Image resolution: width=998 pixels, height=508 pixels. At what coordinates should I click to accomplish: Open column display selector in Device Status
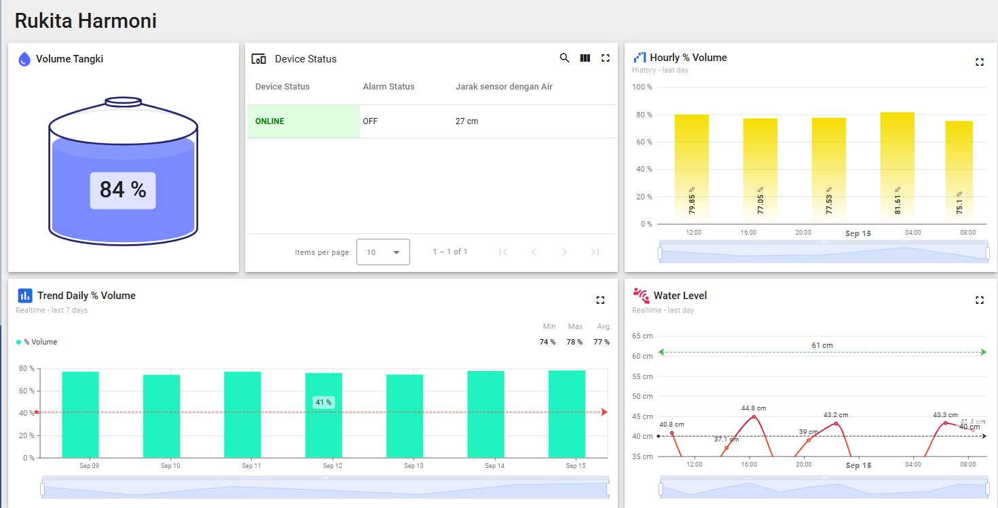[x=585, y=58]
